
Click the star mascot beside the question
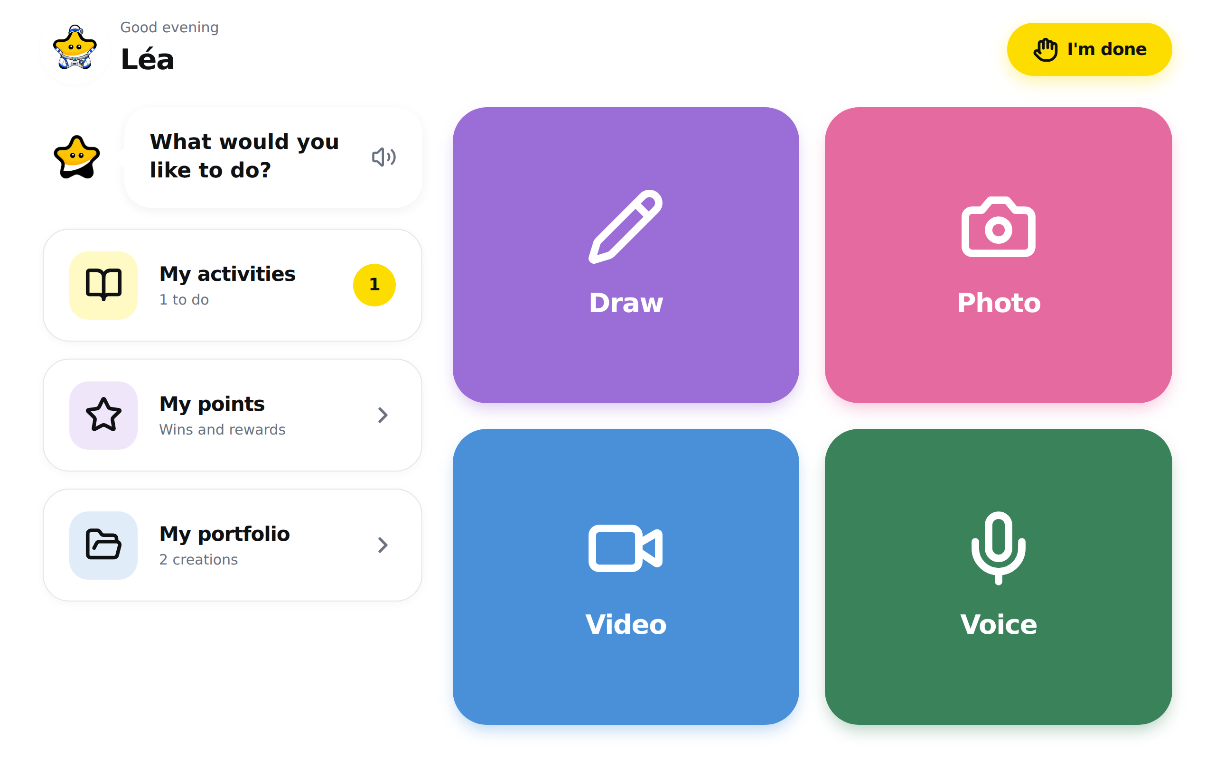(x=77, y=157)
